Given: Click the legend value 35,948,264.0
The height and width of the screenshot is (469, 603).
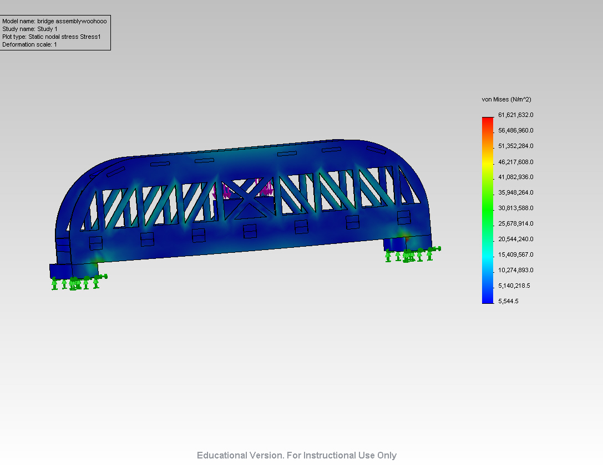Looking at the screenshot, I should click(516, 192).
